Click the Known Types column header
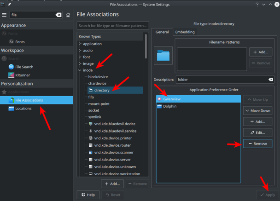This screenshot has width=280, height=201. click(x=111, y=36)
